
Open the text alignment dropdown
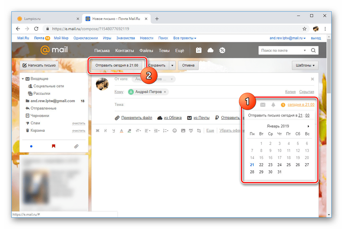[147, 131]
